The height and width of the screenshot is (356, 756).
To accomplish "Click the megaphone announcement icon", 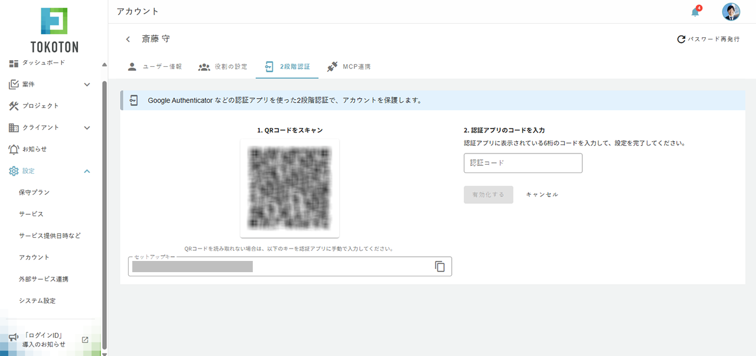I will pos(13,338).
